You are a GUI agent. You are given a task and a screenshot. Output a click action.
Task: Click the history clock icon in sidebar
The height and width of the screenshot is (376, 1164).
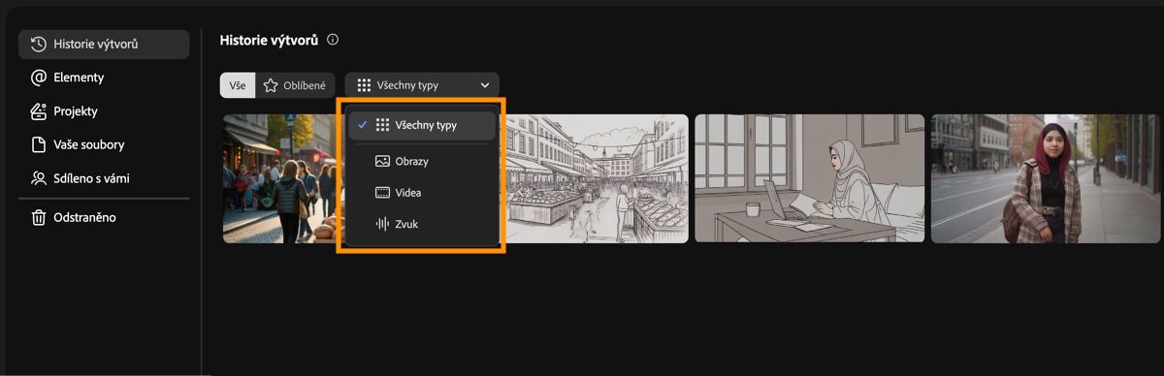click(39, 44)
